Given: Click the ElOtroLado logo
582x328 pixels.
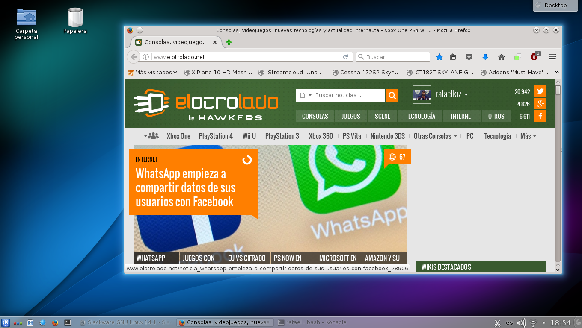Looking at the screenshot, I should coord(206,105).
